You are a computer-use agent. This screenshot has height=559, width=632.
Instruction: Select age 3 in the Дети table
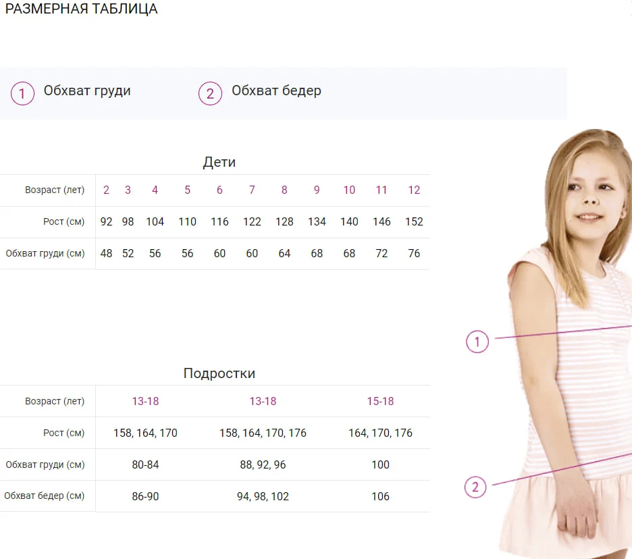(128, 190)
